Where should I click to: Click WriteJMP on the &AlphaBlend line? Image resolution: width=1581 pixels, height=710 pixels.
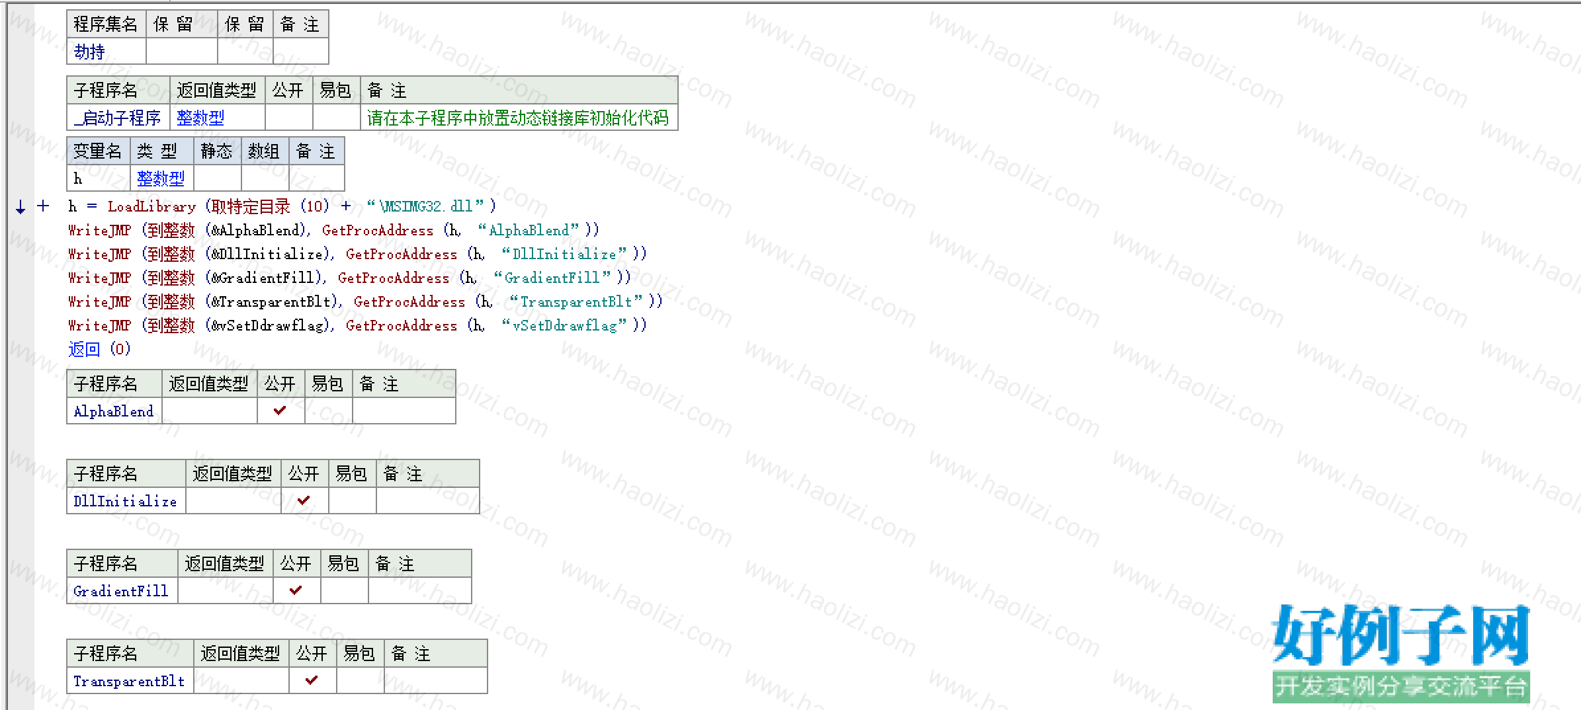[x=100, y=230]
